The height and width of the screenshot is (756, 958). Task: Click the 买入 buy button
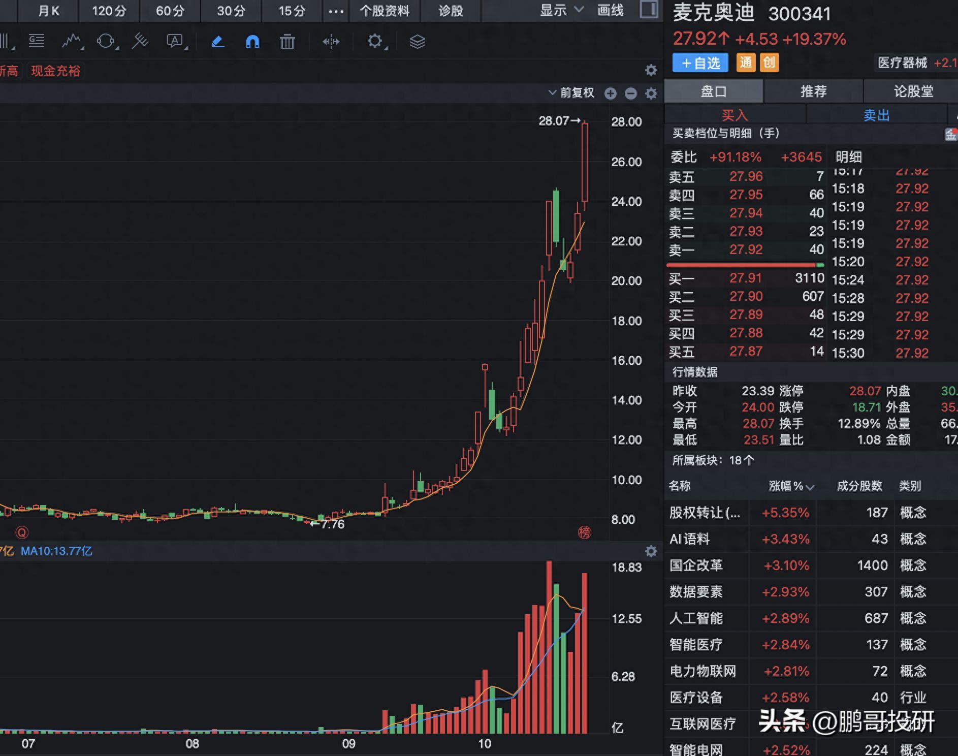[x=735, y=115]
